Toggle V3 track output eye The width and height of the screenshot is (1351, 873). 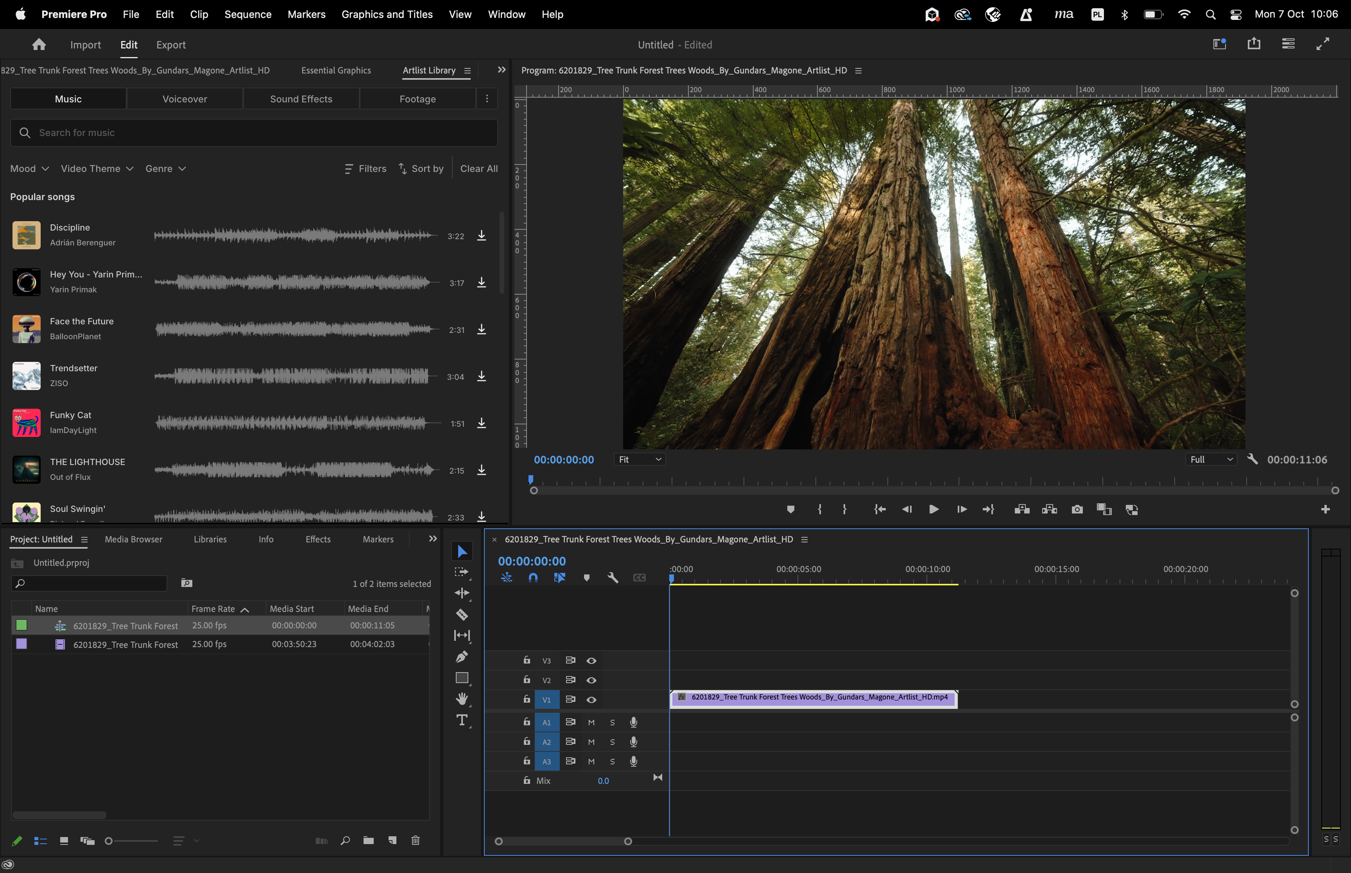coord(591,660)
